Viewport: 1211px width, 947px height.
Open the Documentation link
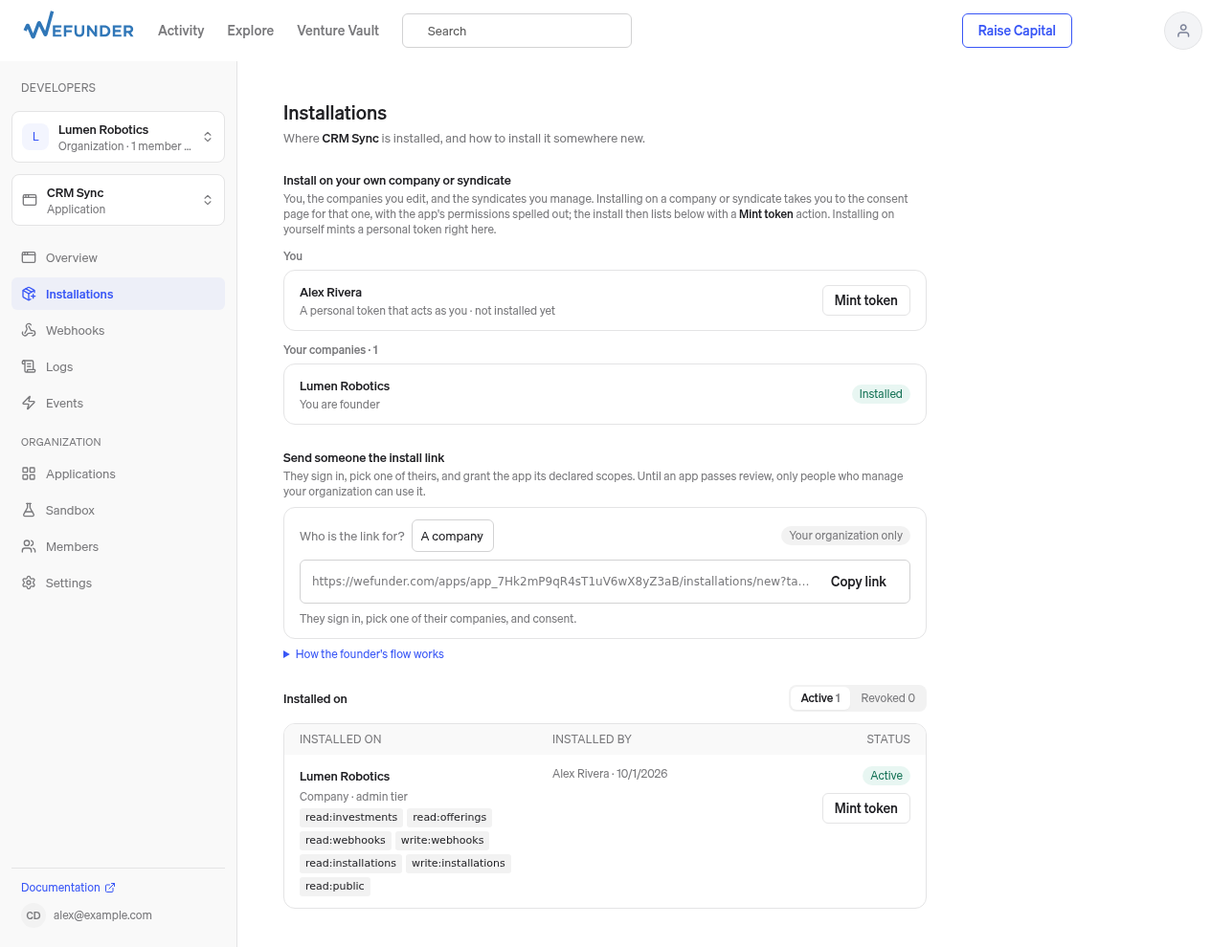(x=68, y=888)
